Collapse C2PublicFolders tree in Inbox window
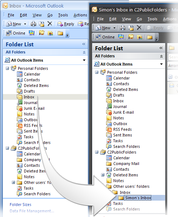This screenshot has height=217, width=178. pyautogui.click(x=7, y=148)
